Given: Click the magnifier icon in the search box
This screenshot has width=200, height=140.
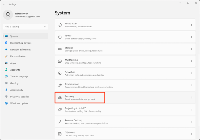Looking at the screenshot, I should (45, 27).
